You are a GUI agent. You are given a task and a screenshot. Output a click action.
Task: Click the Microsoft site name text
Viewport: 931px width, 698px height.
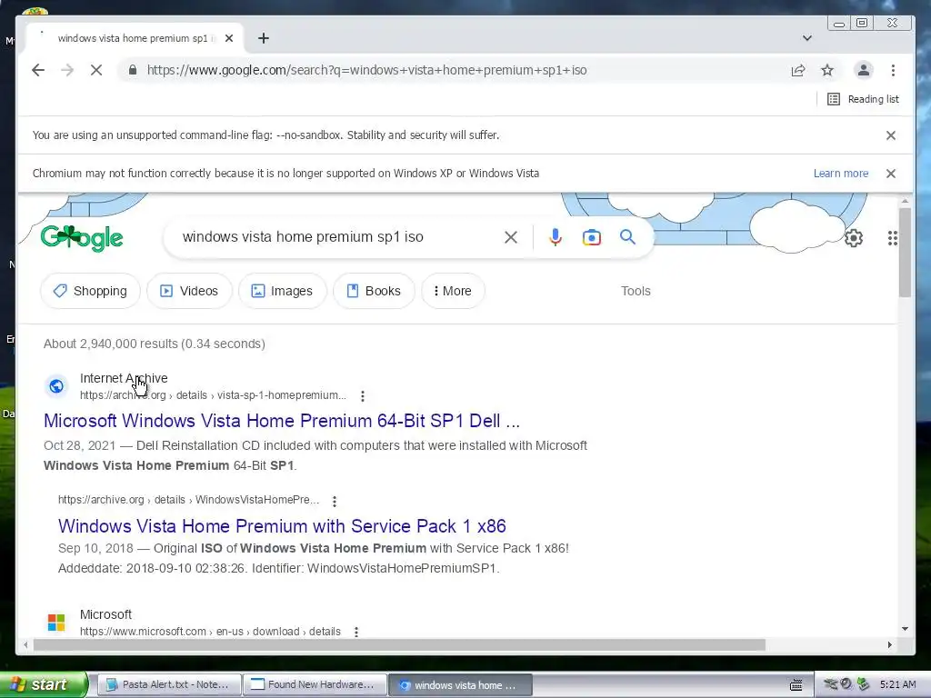click(x=105, y=614)
